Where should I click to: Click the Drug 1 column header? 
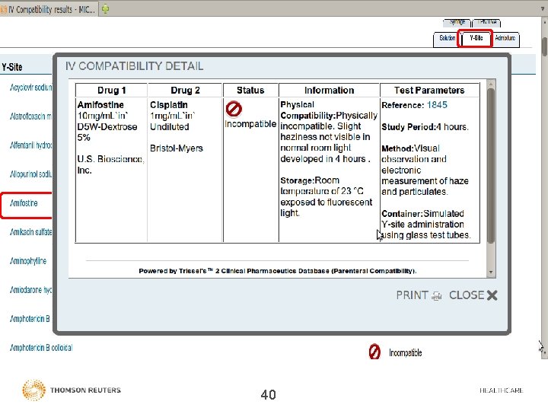point(111,90)
